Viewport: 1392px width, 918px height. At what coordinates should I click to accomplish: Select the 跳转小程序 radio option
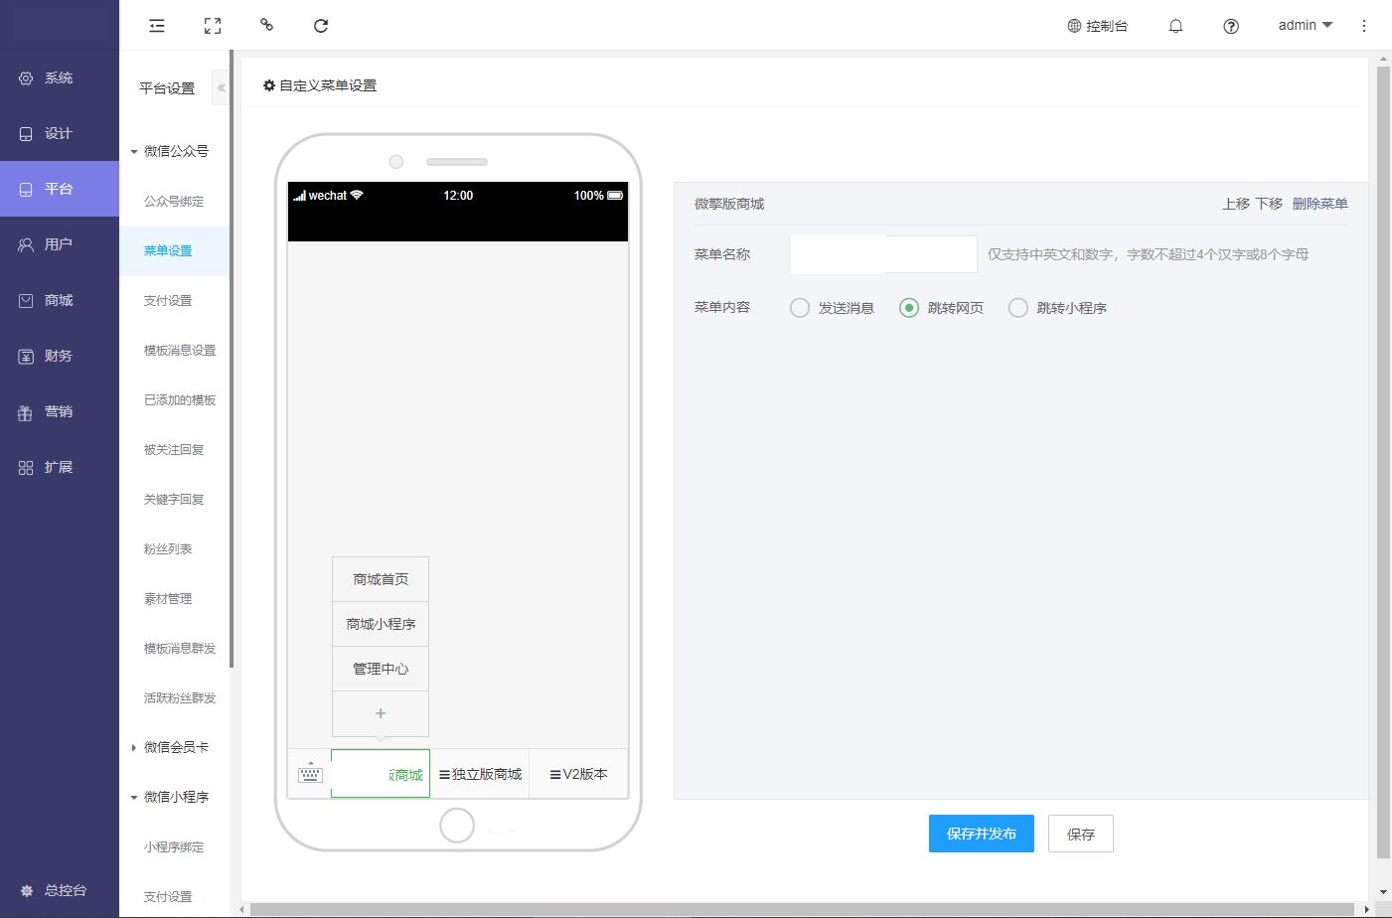[1018, 308]
